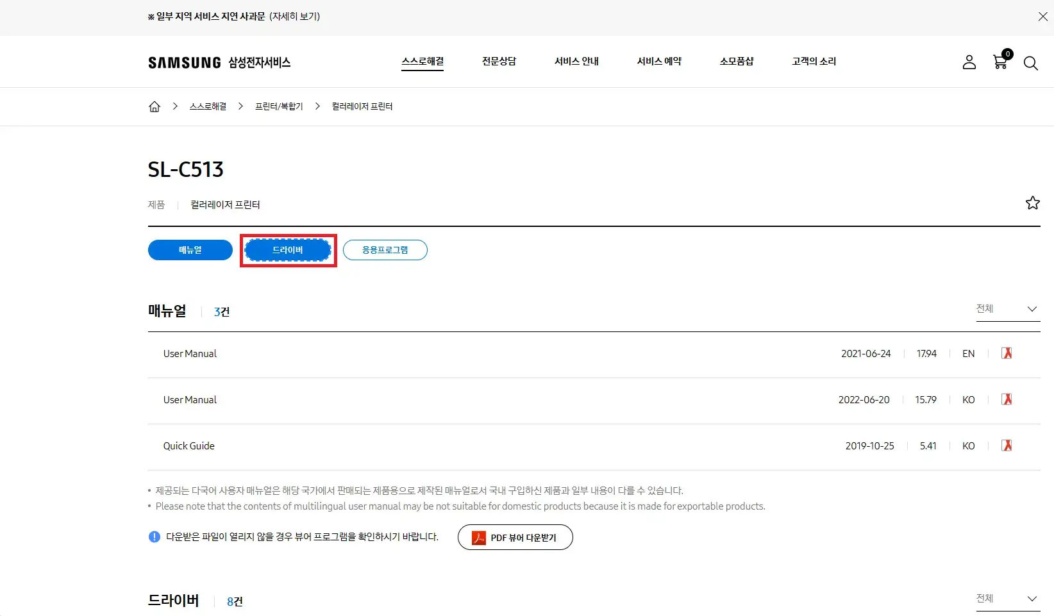Screen dimensions: 1054x616
Task: Open the user account profile icon
Action: (969, 63)
